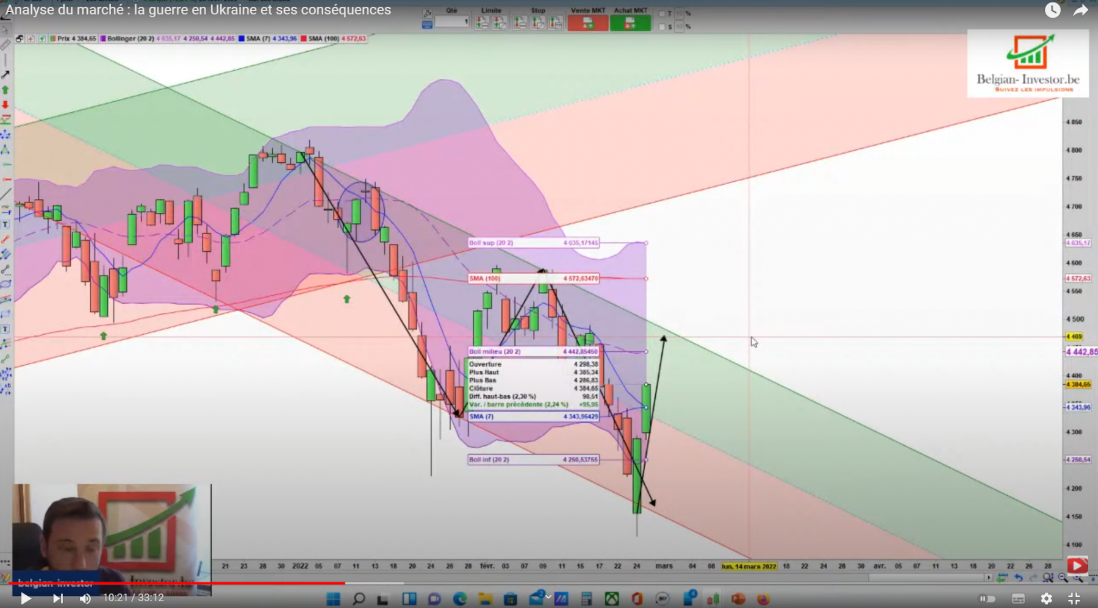This screenshot has height=608, width=1098.
Task: Toggle the autoplay switch
Action: pyautogui.click(x=987, y=598)
